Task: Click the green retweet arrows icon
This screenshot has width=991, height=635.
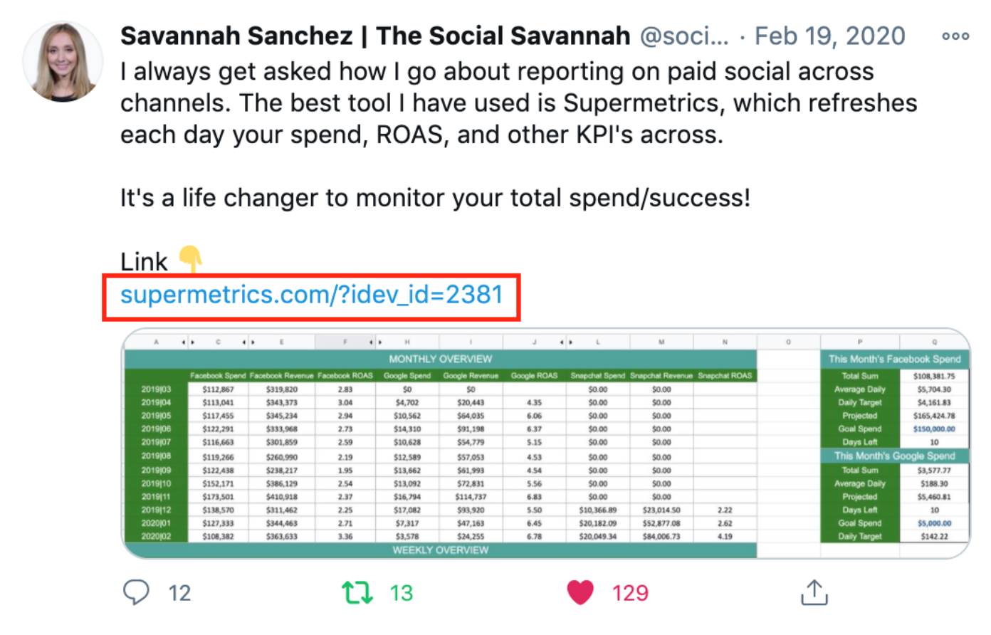Action: (x=357, y=592)
